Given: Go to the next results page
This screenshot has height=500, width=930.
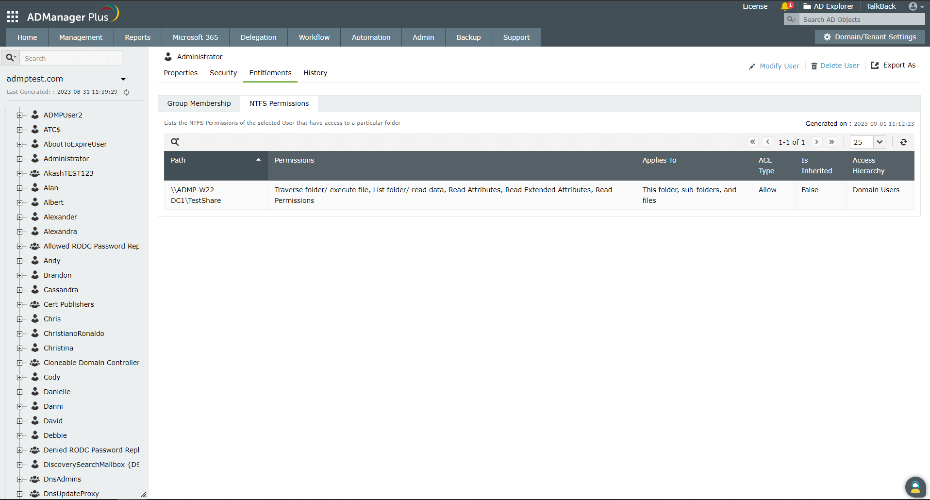Looking at the screenshot, I should click(x=817, y=142).
